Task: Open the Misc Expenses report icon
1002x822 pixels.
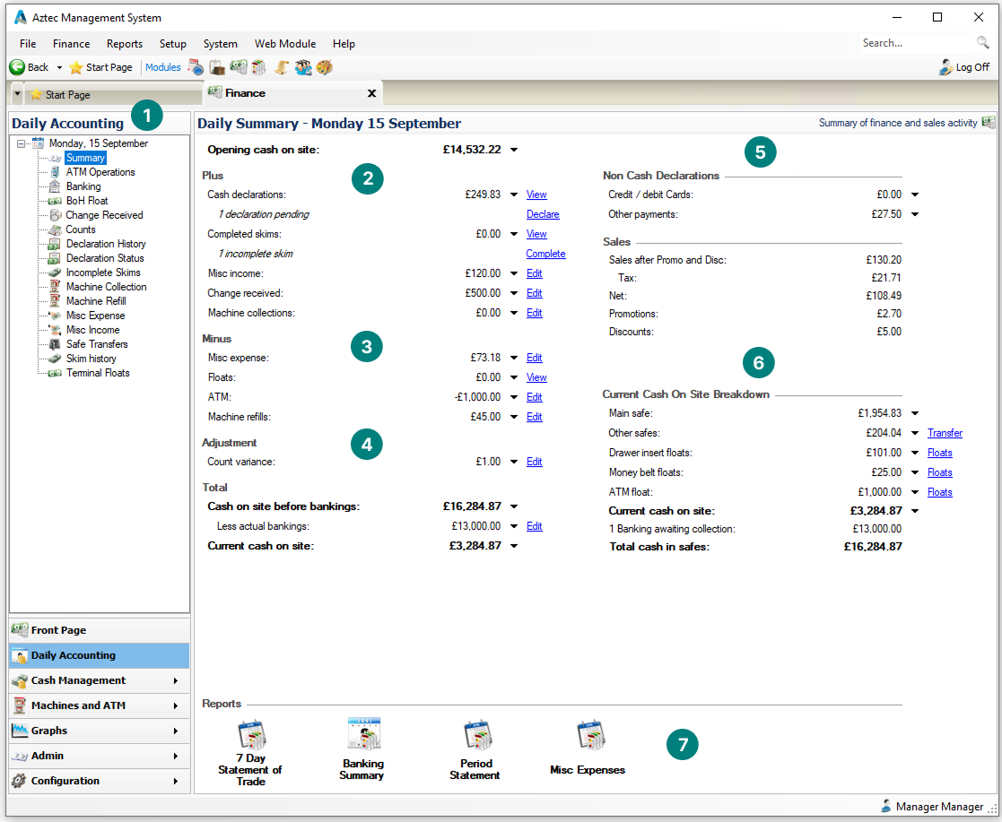Action: click(x=588, y=735)
